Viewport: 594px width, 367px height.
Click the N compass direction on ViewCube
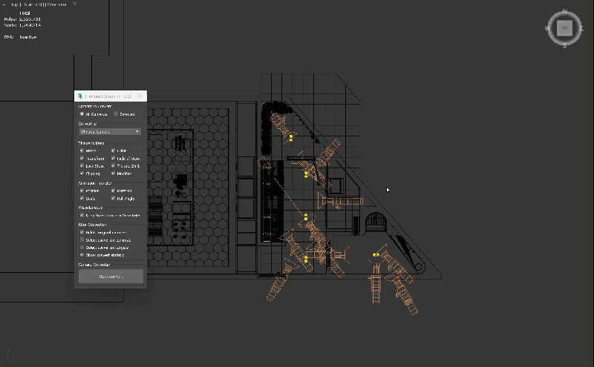tap(565, 11)
